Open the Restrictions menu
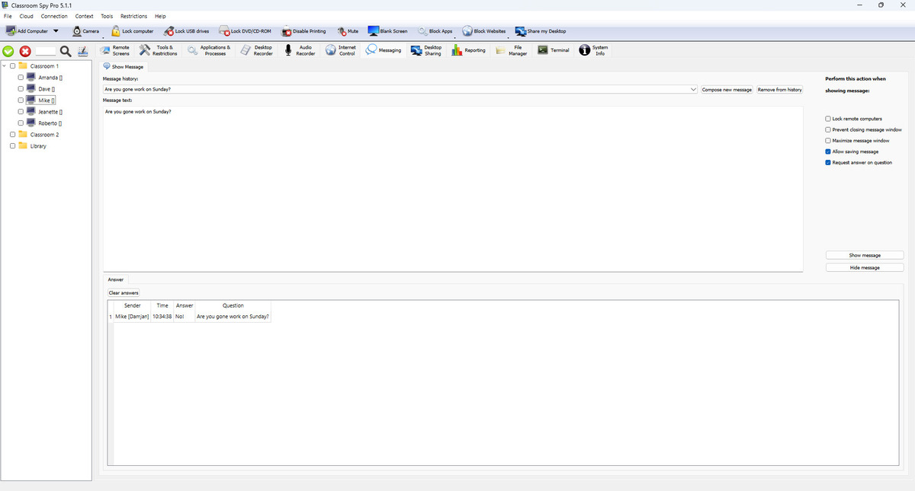Viewport: 915px width, 491px height. (x=133, y=16)
